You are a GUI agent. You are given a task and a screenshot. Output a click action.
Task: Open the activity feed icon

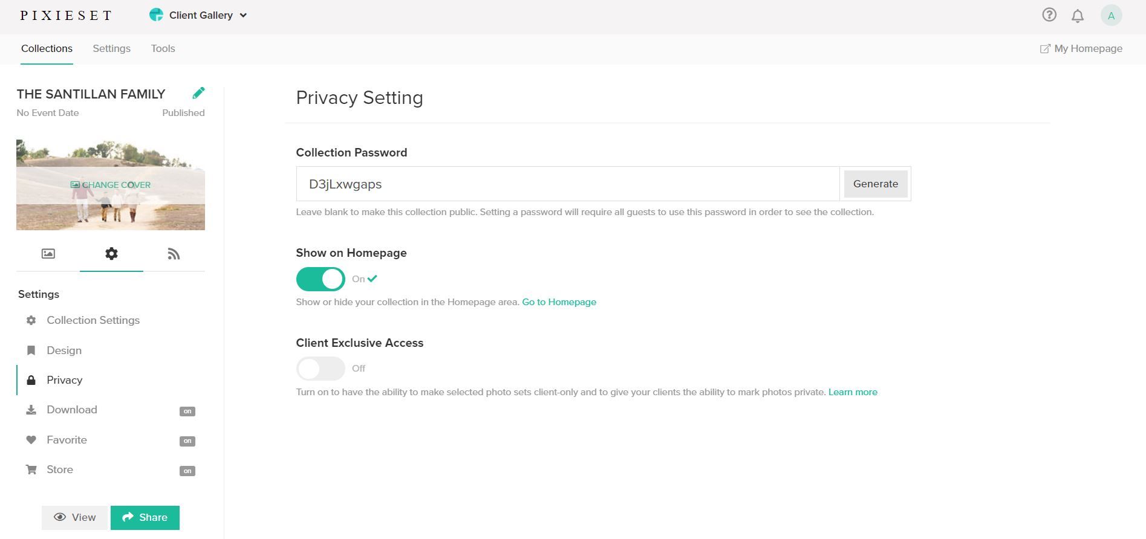click(174, 254)
